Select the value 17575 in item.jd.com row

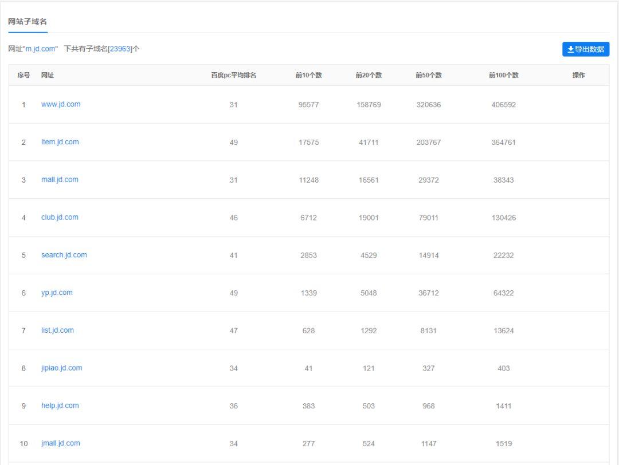click(309, 143)
